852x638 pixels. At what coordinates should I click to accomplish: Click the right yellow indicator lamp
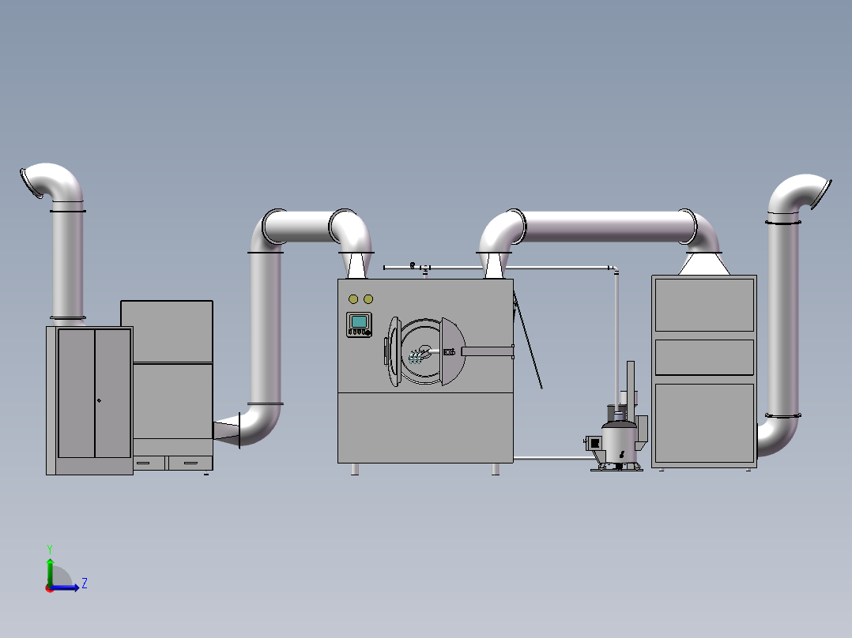368,299
